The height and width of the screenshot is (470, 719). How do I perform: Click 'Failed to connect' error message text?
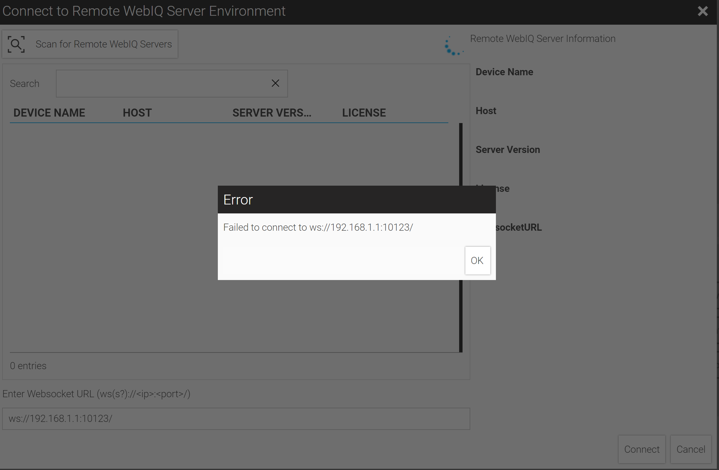pos(318,227)
